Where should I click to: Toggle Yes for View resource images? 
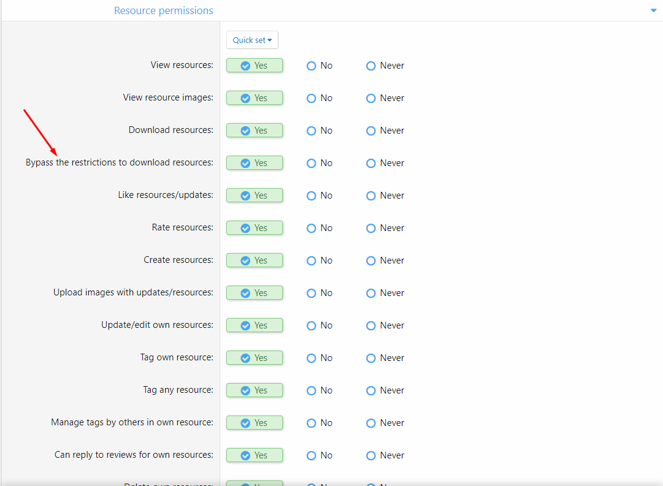(x=254, y=97)
